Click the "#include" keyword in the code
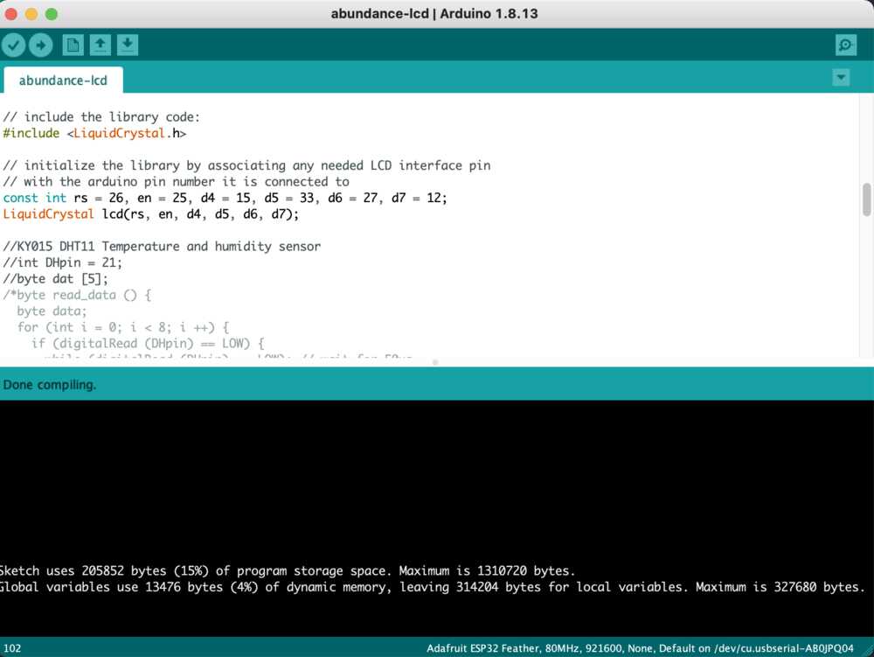874x657 pixels. pyautogui.click(x=31, y=133)
